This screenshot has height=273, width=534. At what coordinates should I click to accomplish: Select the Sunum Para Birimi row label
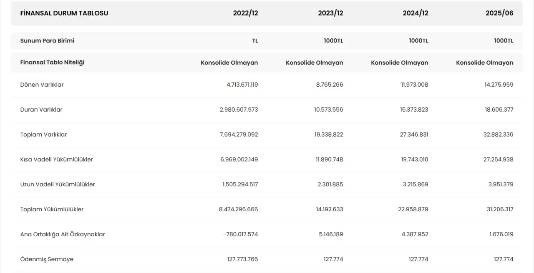coord(47,41)
